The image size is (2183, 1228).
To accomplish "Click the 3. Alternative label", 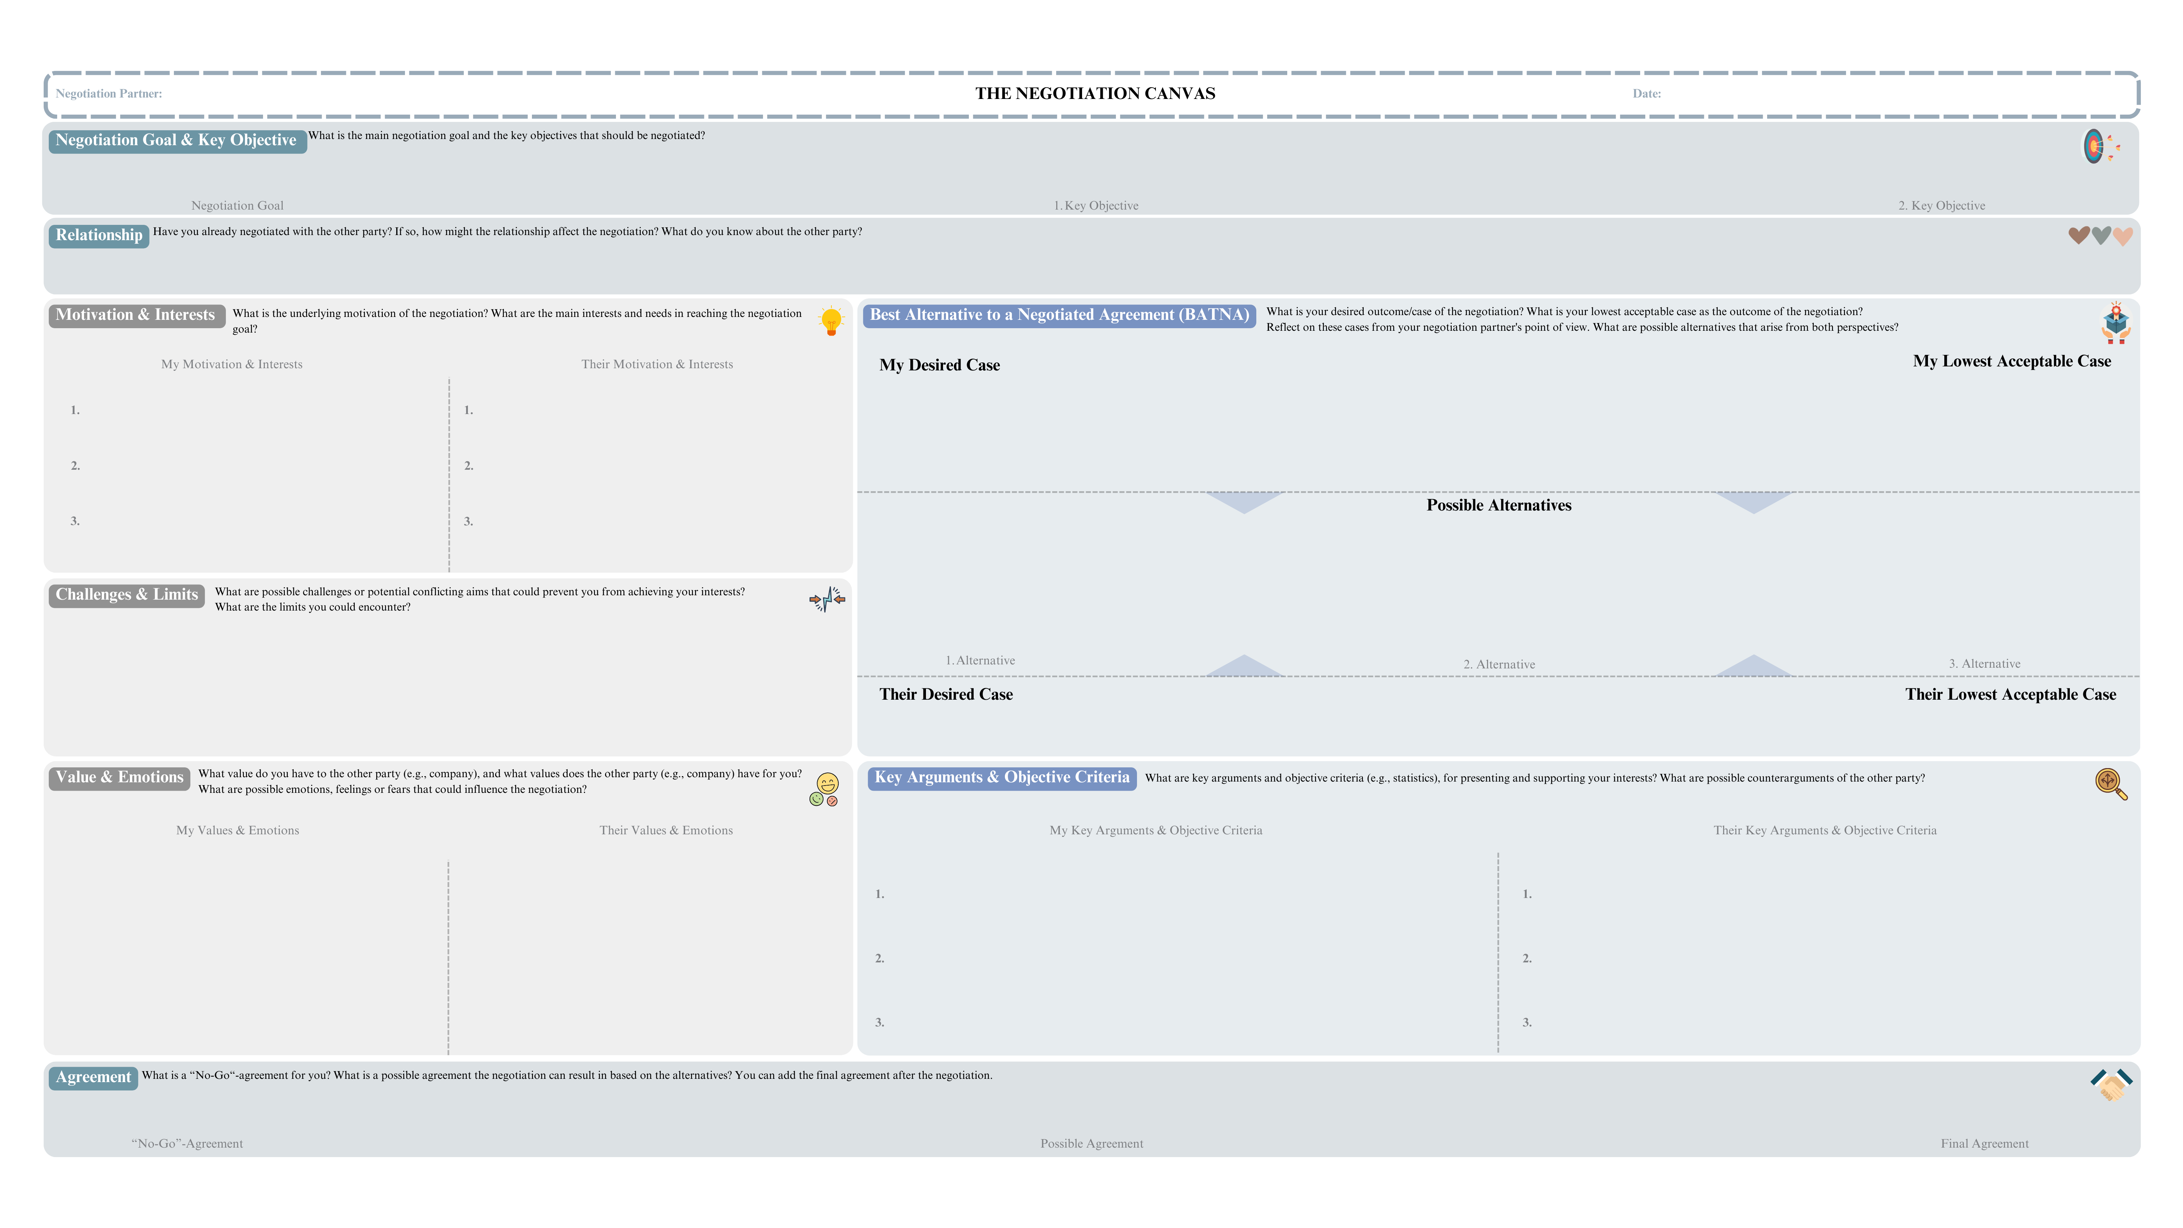I will [x=1984, y=664].
